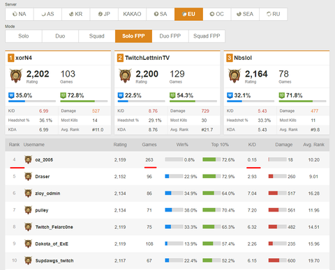Open Nbslol player profile
Viewport: 335px width, 270px height.
pos(243,58)
